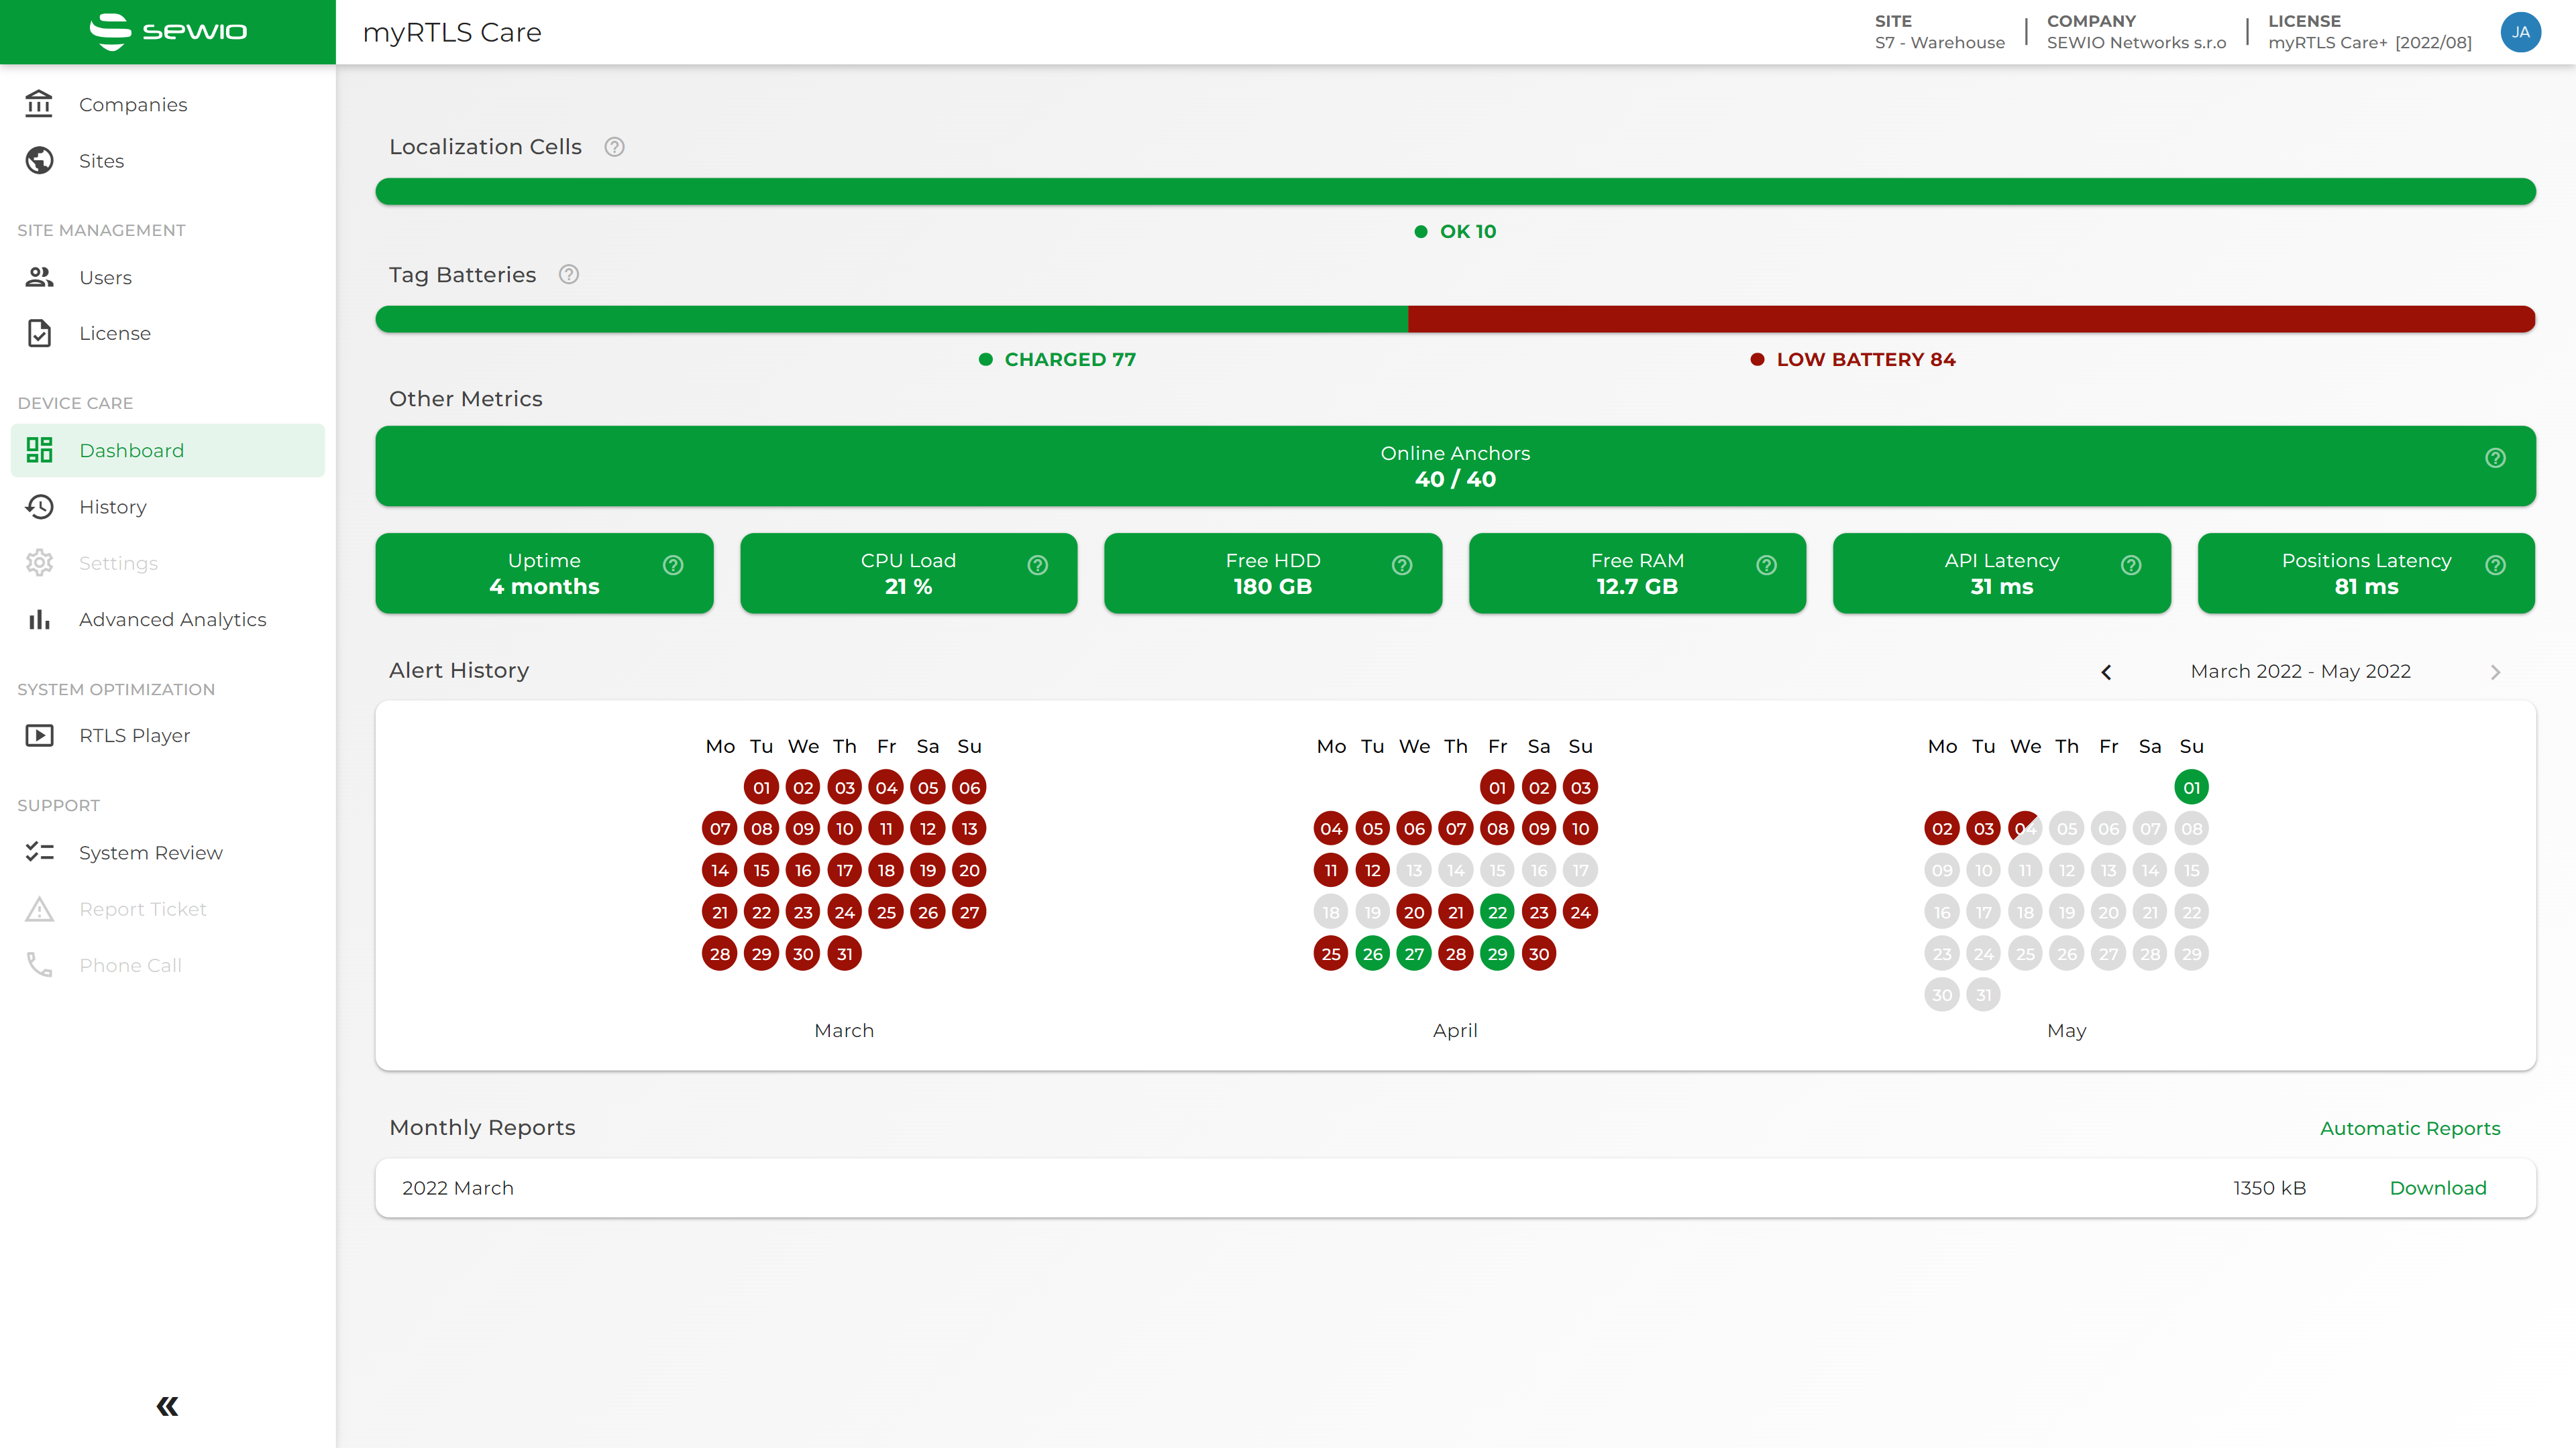This screenshot has width=2576, height=1448.
Task: Click help icon beside Tag Batteries
Action: [569, 275]
